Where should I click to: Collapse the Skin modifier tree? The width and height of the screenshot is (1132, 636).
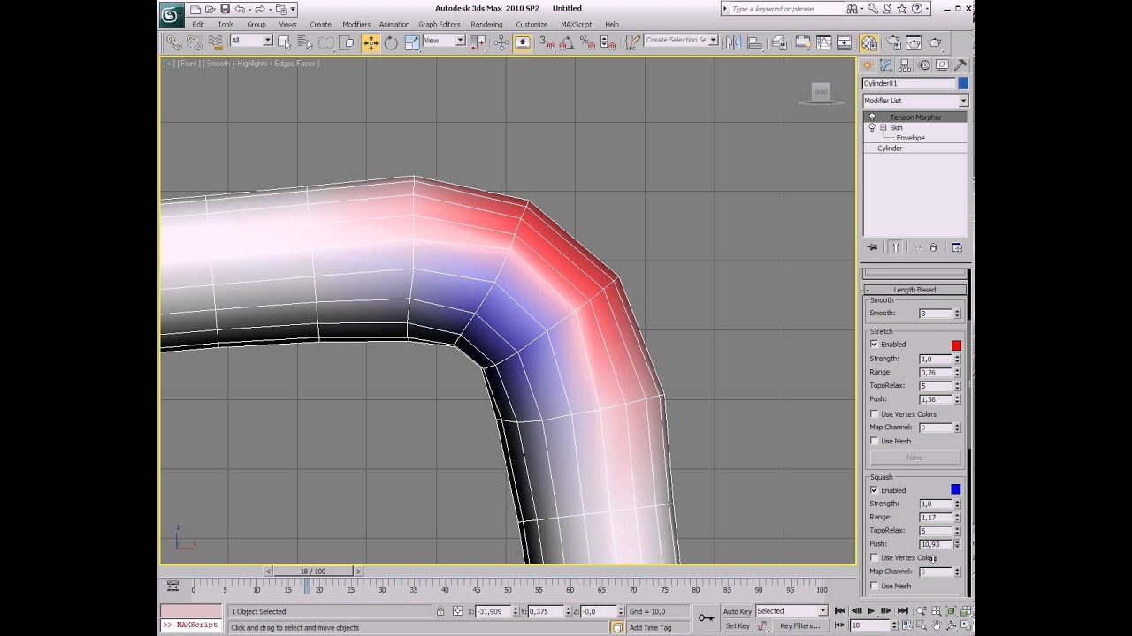[x=883, y=128]
